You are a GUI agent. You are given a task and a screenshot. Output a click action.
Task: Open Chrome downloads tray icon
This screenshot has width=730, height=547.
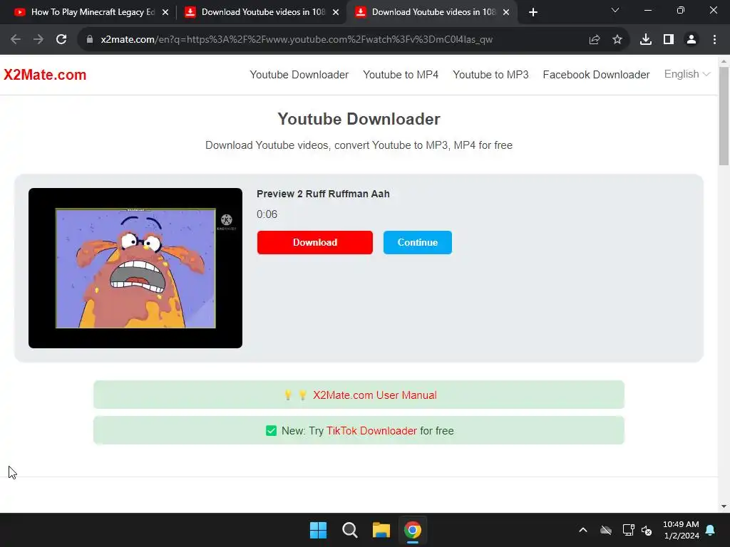pos(646,40)
